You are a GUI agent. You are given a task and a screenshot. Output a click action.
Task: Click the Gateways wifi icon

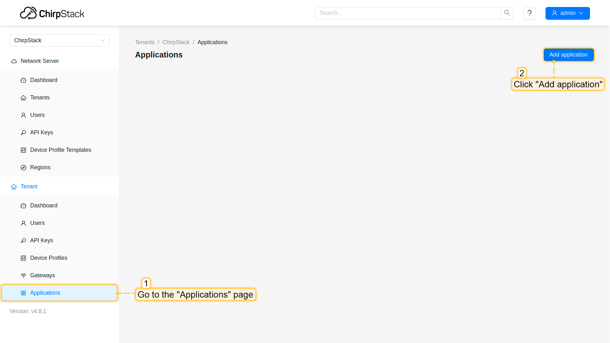24,276
